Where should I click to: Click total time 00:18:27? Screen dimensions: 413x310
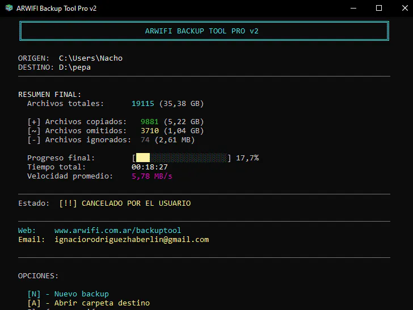click(150, 167)
